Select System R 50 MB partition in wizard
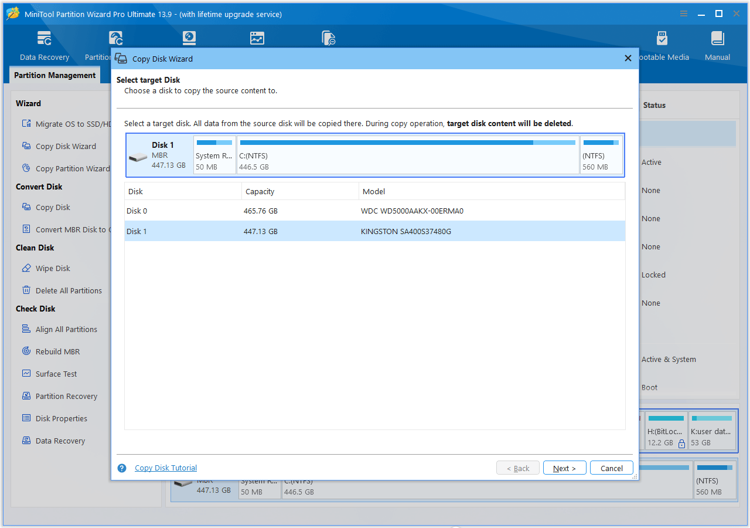 [x=214, y=155]
